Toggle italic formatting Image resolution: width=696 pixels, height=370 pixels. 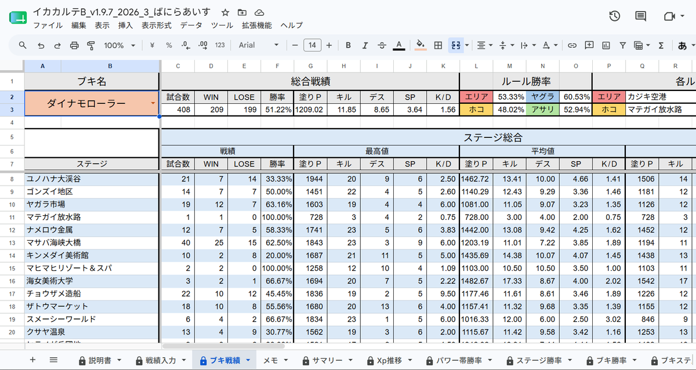(x=365, y=45)
